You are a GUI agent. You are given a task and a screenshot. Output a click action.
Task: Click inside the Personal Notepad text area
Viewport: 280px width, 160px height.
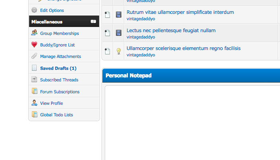pos(191,123)
